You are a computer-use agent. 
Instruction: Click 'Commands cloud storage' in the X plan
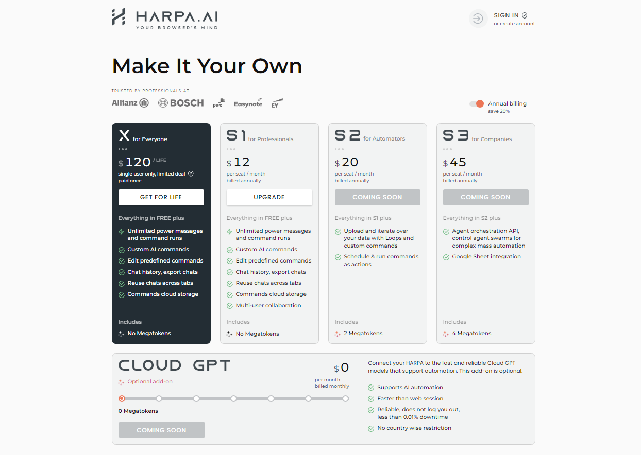click(x=163, y=294)
